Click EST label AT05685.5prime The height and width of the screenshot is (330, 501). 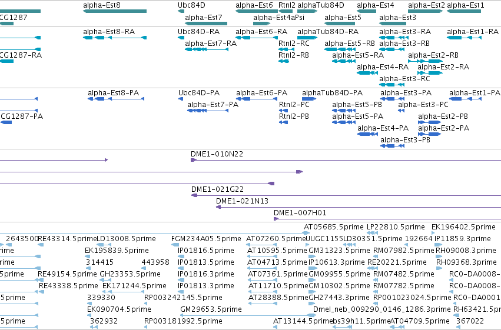point(334,227)
